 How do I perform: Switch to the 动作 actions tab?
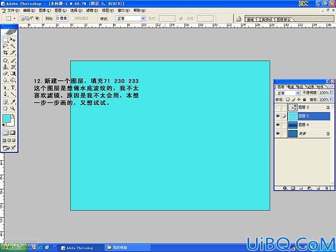320,87
